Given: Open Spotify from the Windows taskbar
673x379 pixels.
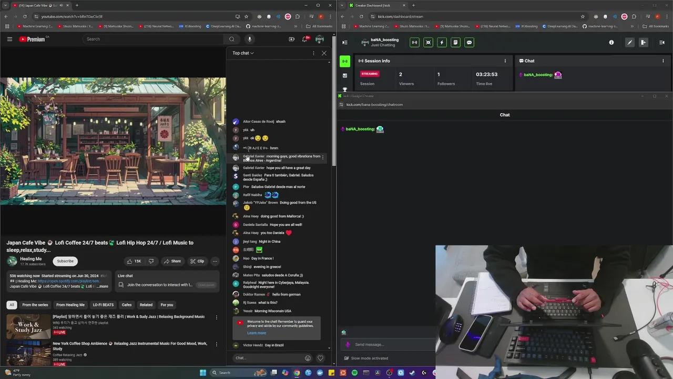Looking at the screenshot, I should point(354,373).
